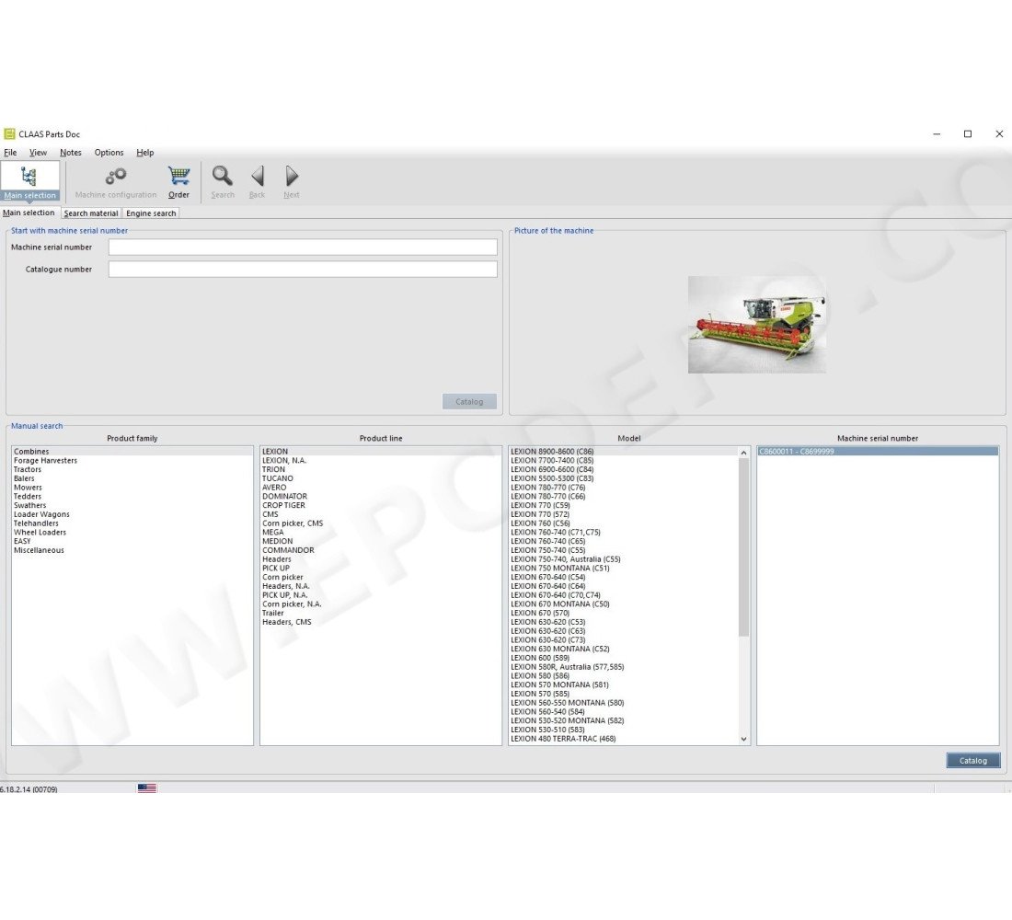Click the Catalogue number input field
Image resolution: width=1012 pixels, height=920 pixels.
[303, 270]
